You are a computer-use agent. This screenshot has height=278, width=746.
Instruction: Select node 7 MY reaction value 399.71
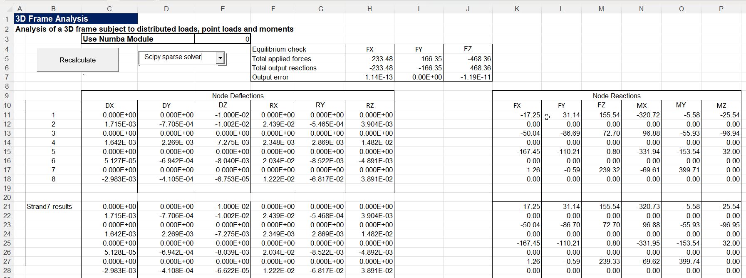point(681,170)
